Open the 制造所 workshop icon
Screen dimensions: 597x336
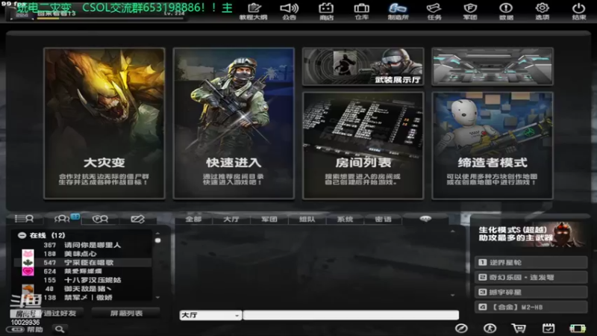coord(398,11)
